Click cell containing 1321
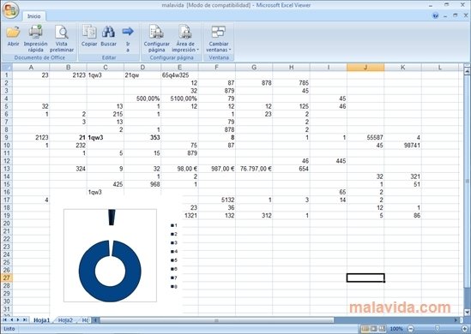The width and height of the screenshot is (471, 334). [x=190, y=215]
